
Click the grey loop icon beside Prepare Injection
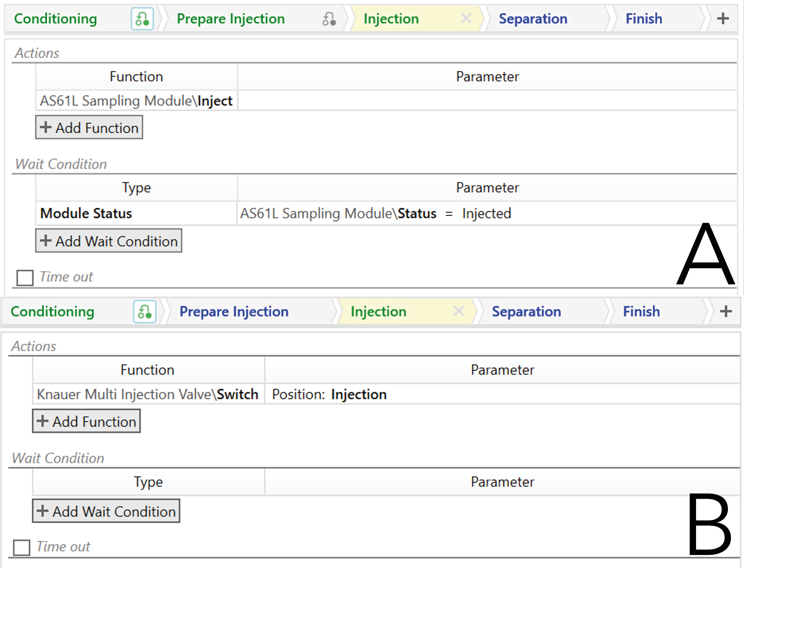point(329,19)
